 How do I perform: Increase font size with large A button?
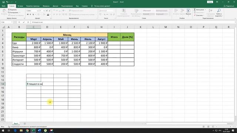click(47, 11)
